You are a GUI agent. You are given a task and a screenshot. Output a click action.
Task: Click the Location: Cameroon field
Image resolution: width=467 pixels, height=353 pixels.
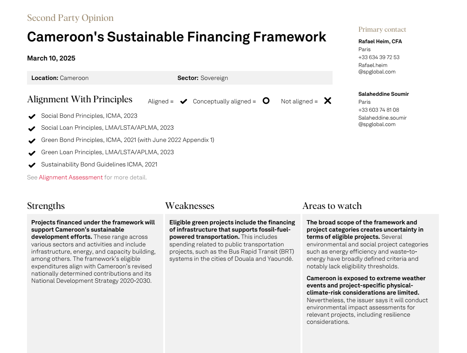(60, 78)
